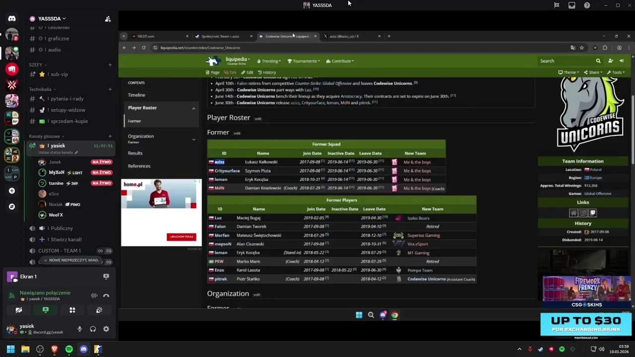The height and width of the screenshot is (357, 635).
Task: Open Spotify from the Windows taskbar
Action: [69, 349]
